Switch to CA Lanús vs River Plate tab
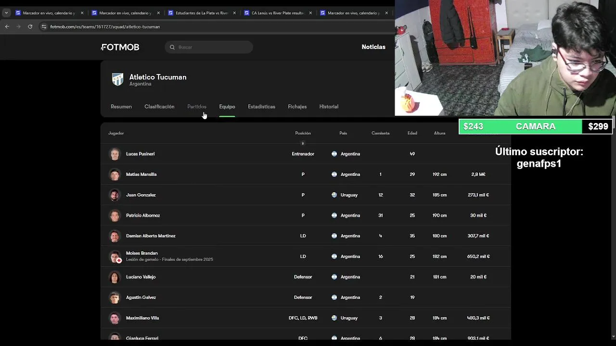Screen dimensions: 616x346 point(278,13)
